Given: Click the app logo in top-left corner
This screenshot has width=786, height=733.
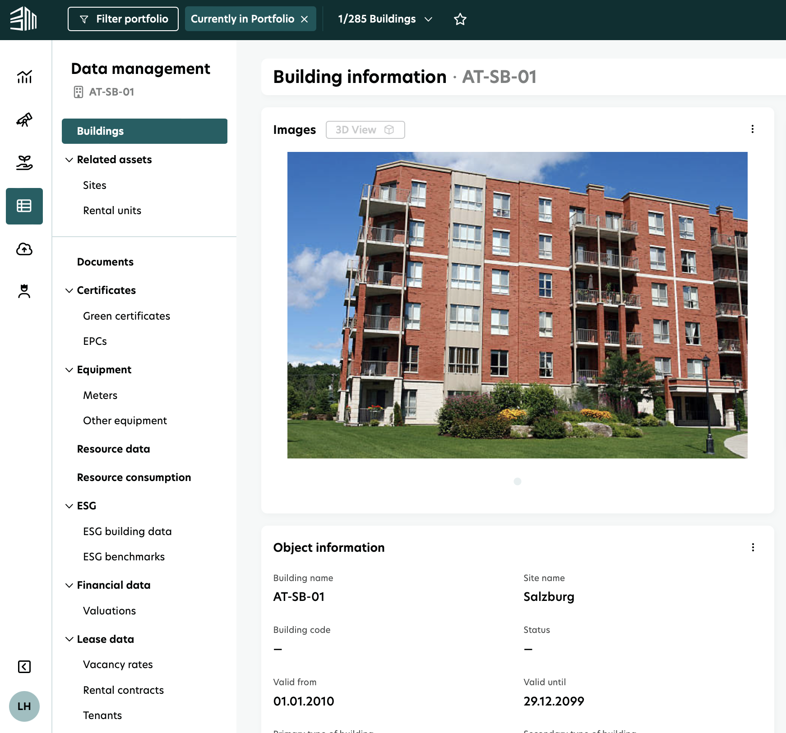Looking at the screenshot, I should point(23,19).
